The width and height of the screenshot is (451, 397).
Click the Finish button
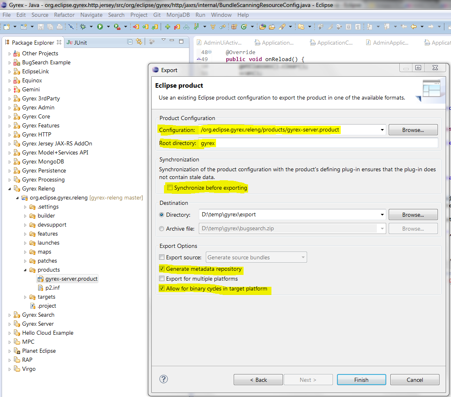pyautogui.click(x=361, y=380)
